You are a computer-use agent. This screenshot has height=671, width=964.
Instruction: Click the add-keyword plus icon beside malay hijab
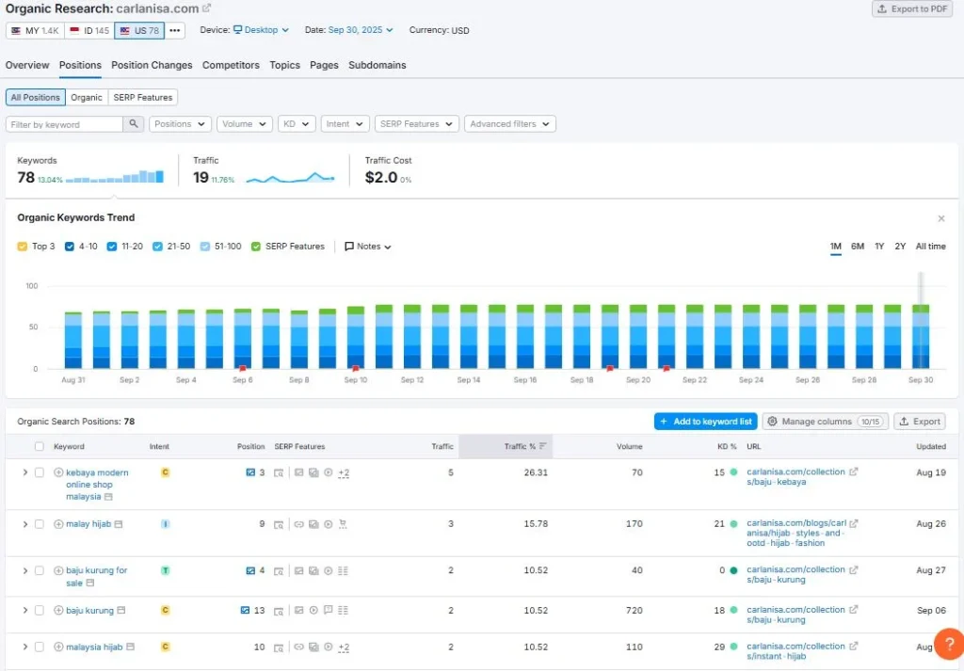coord(58,524)
